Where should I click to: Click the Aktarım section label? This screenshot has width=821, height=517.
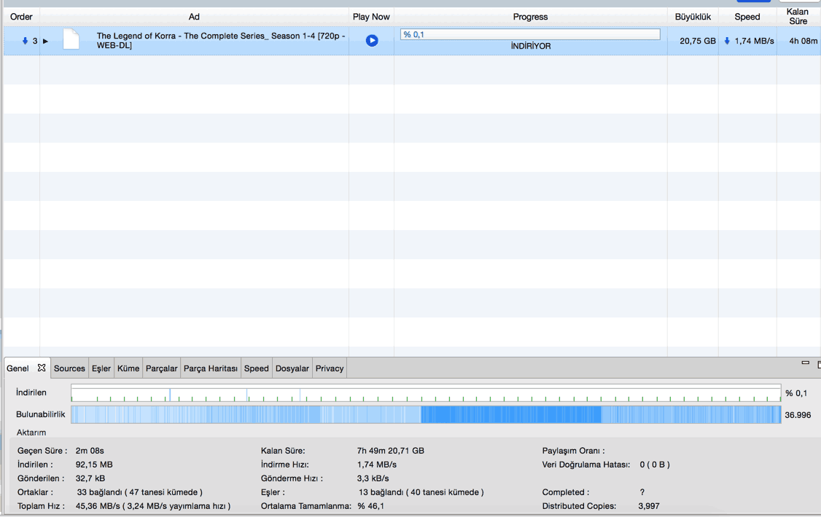click(31, 433)
